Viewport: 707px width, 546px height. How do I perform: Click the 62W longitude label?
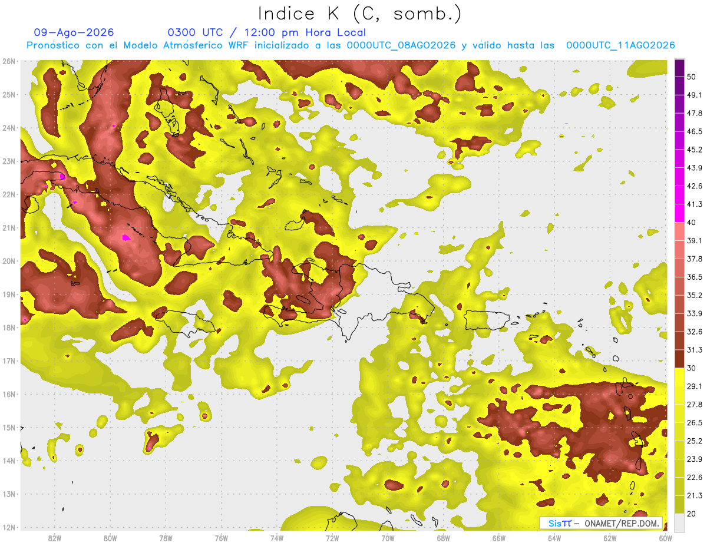(x=609, y=538)
